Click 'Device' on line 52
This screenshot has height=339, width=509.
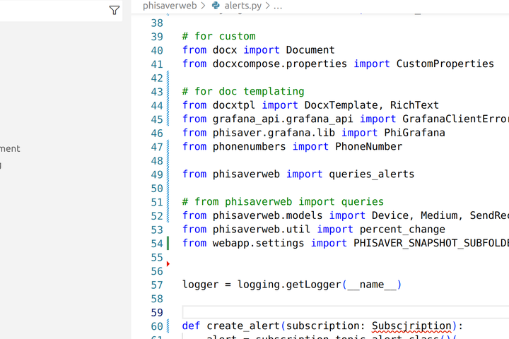pyautogui.click(x=390, y=215)
